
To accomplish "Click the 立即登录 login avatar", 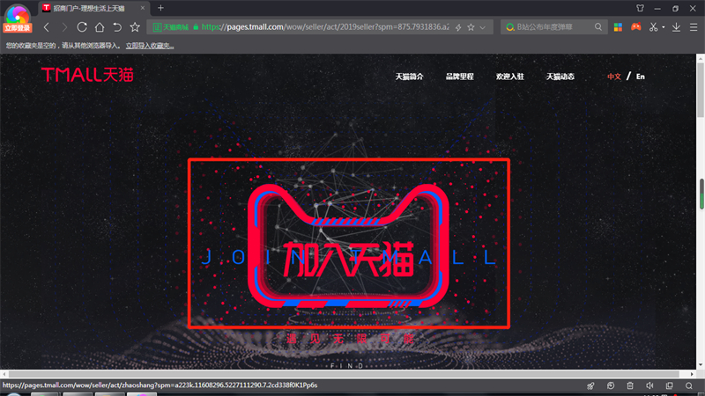I will click(17, 18).
